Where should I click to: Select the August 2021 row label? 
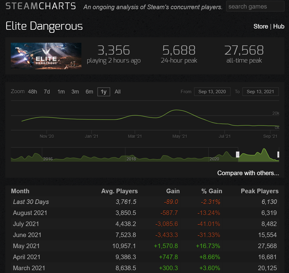(x=30, y=213)
